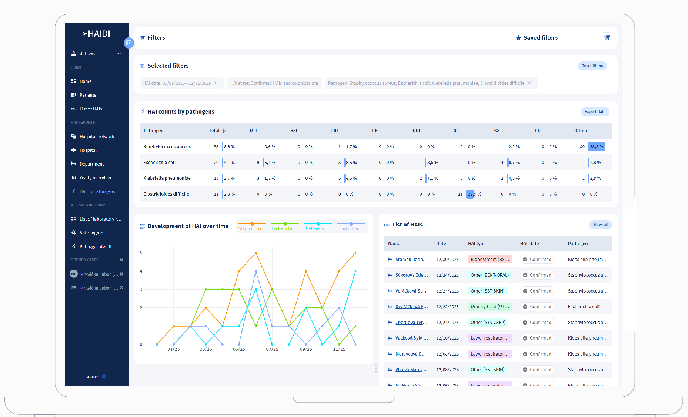The height and width of the screenshot is (417, 688).
Task: Remove the Pathogen filter chip
Action: [x=529, y=83]
